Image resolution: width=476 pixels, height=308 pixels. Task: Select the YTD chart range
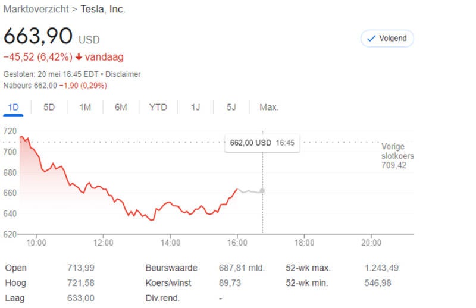[158, 107]
